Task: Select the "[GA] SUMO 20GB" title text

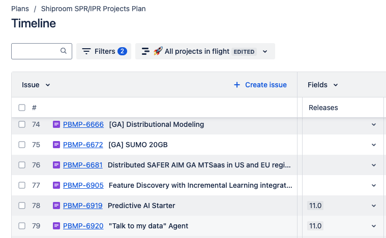Action: (x=138, y=145)
